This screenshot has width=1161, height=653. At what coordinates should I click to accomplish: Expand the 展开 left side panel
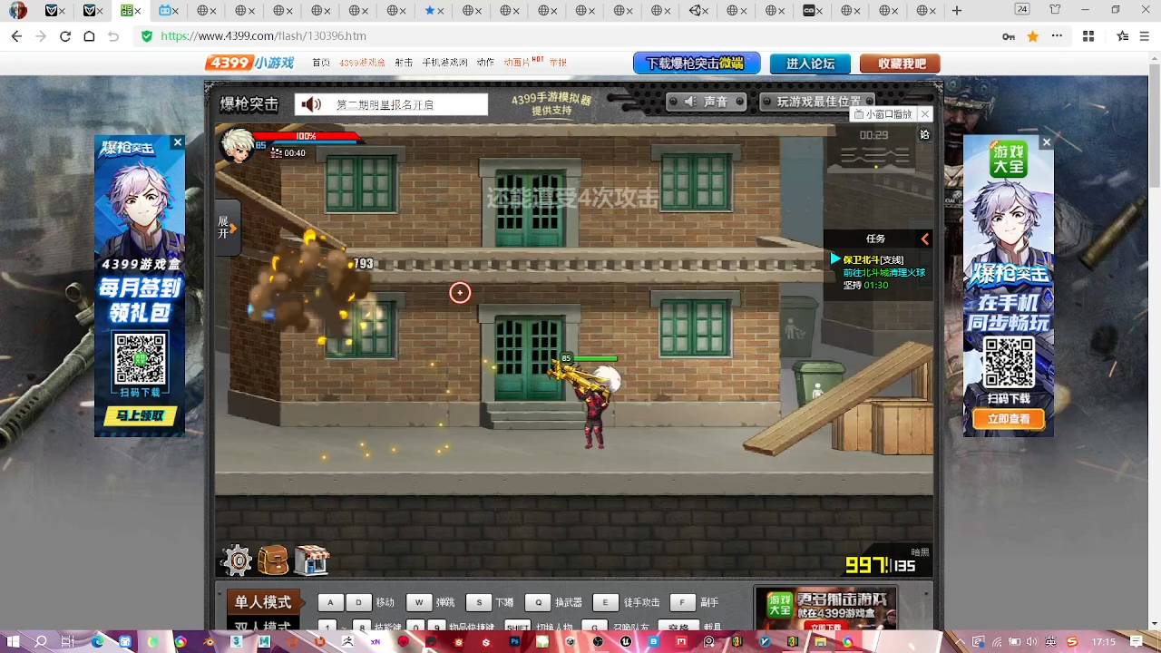point(226,228)
